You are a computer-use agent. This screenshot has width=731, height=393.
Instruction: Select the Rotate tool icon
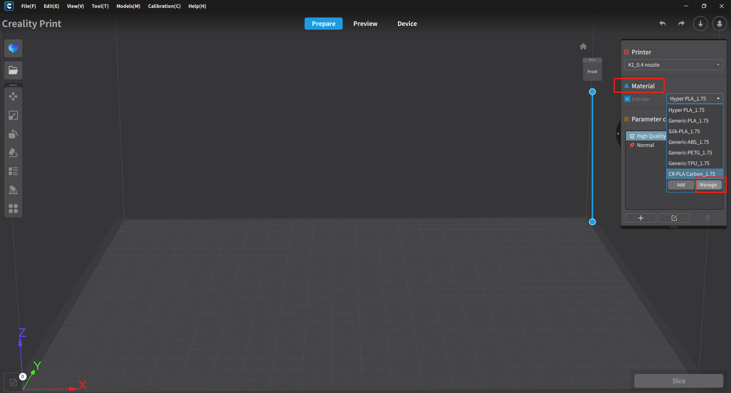13,134
